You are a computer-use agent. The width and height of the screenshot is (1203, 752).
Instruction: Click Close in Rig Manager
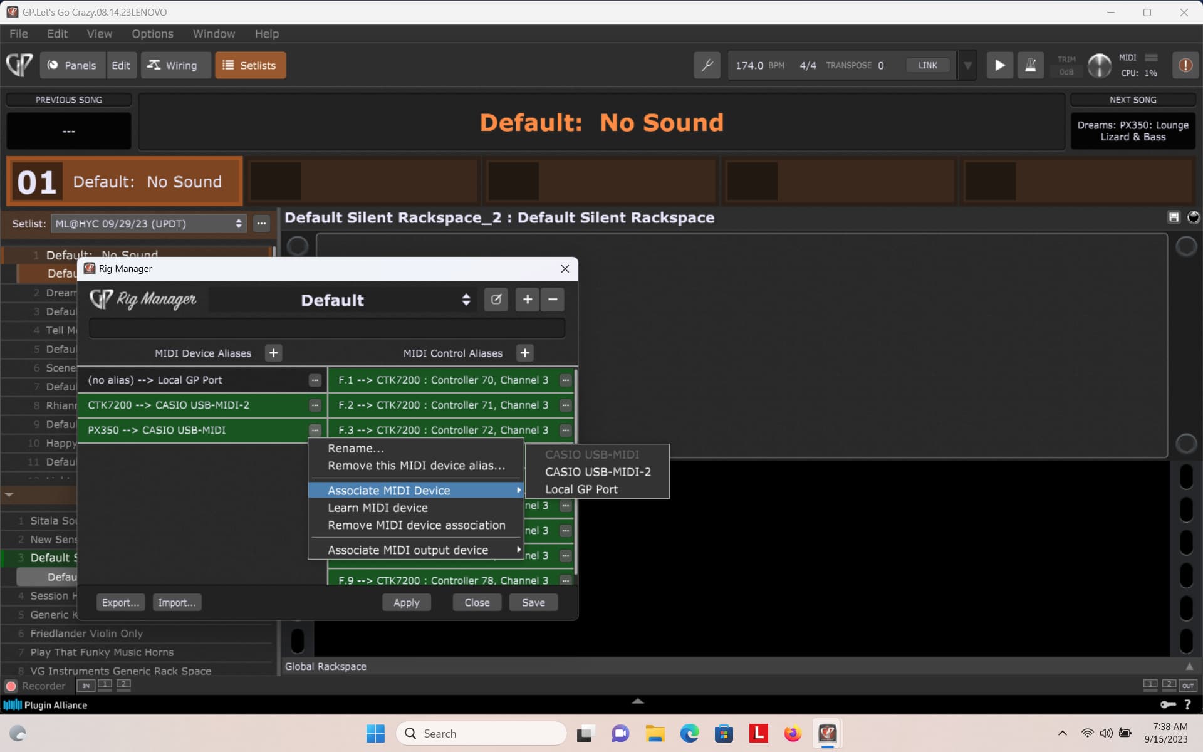click(477, 603)
